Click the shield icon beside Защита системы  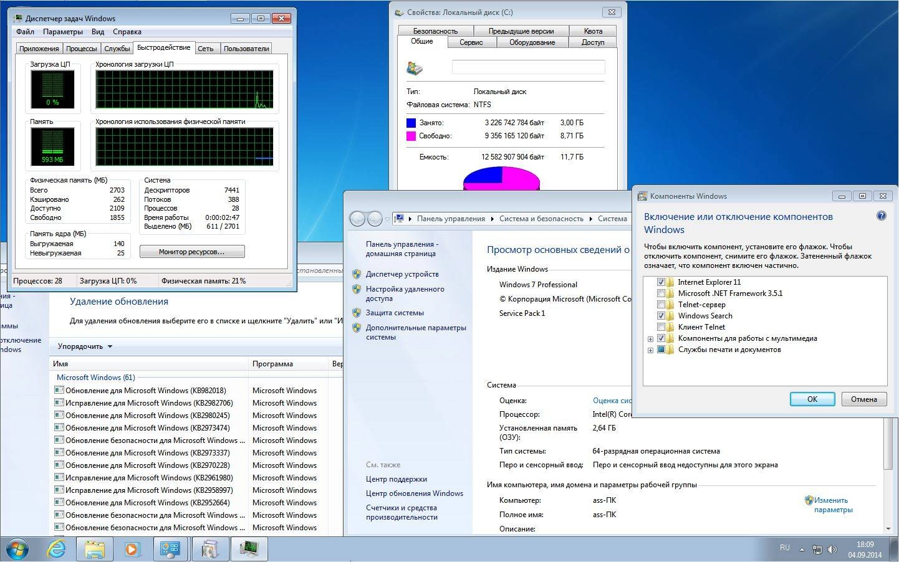(357, 313)
